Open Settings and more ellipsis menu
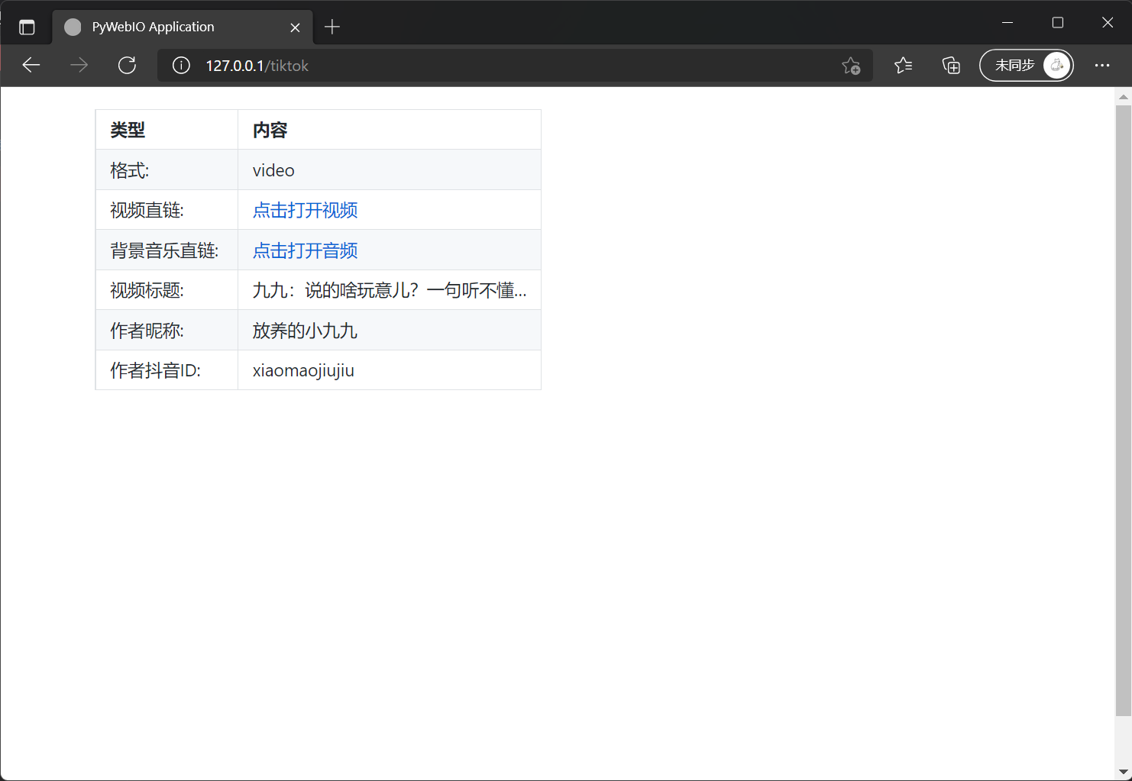The height and width of the screenshot is (781, 1132). 1101,66
